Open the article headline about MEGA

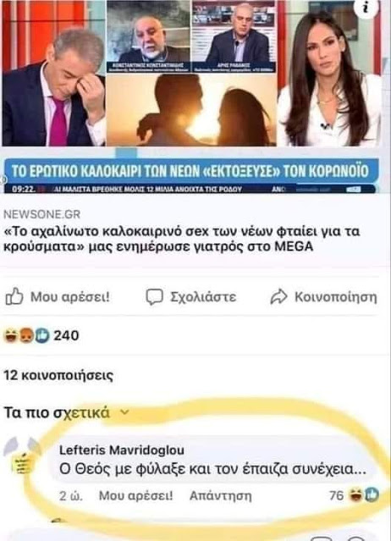coord(181,239)
